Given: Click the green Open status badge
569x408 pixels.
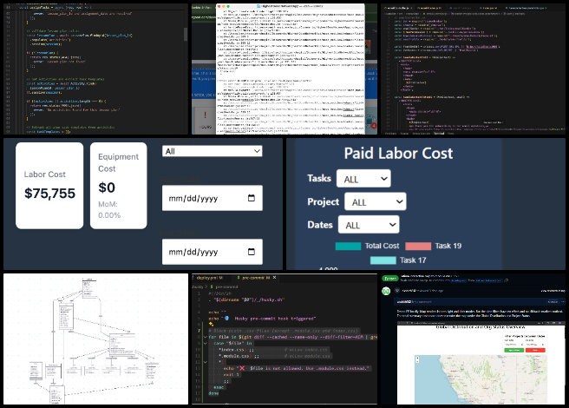Looking at the screenshot, I should [x=389, y=279].
